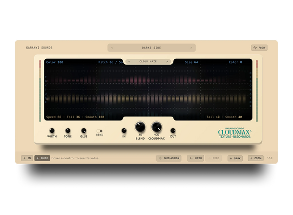
Task: Click the REDO button
Action: [x=213, y=158]
